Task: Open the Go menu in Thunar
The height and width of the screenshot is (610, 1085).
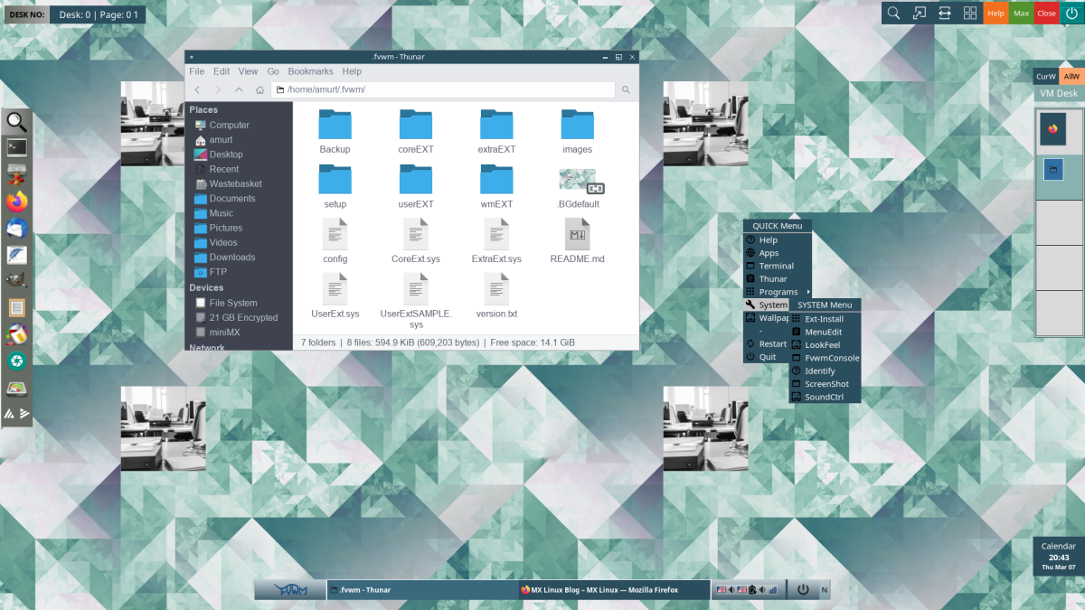Action: [x=273, y=71]
